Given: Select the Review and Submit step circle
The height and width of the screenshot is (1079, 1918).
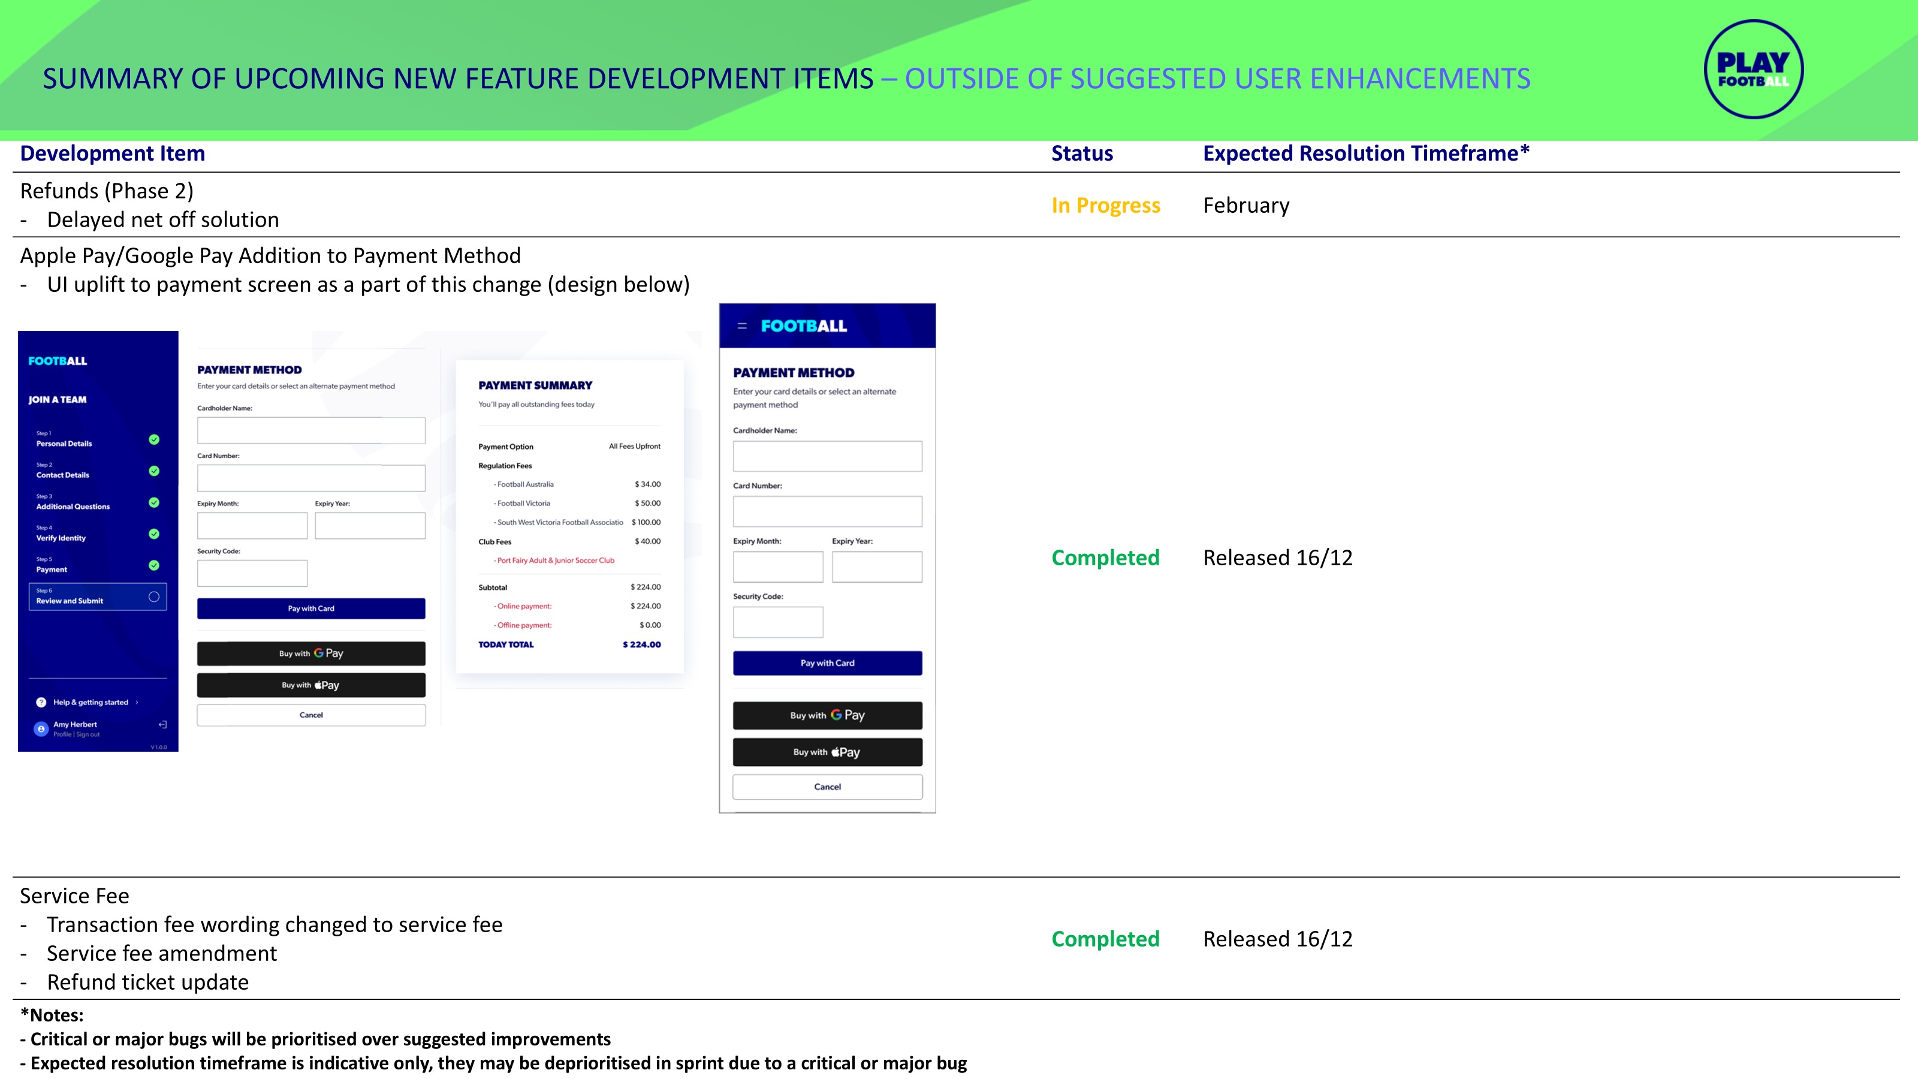Looking at the screenshot, I should [x=154, y=596].
